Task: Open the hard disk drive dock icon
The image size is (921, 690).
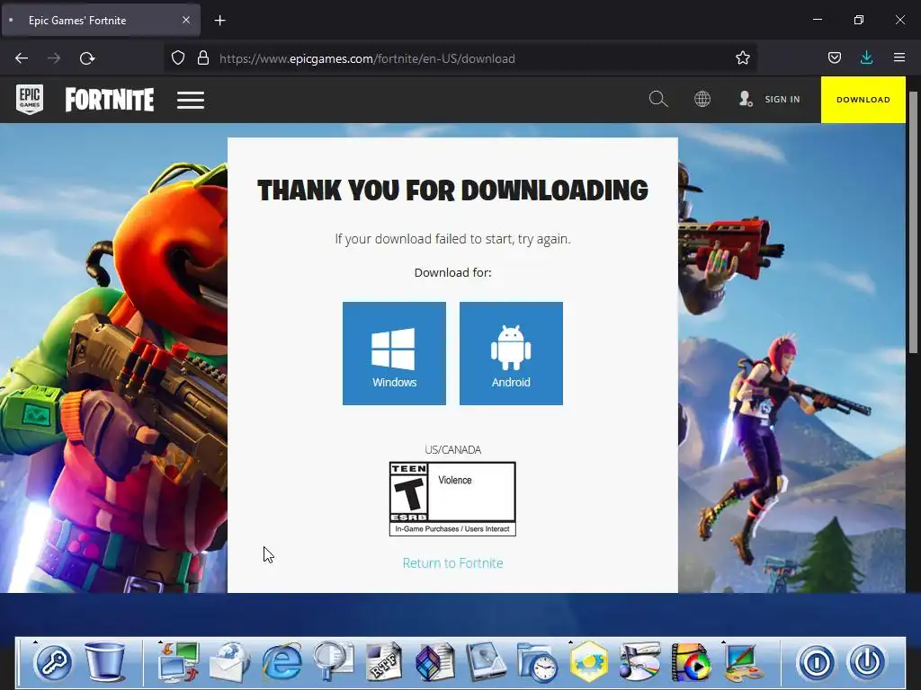Action: click(x=487, y=662)
